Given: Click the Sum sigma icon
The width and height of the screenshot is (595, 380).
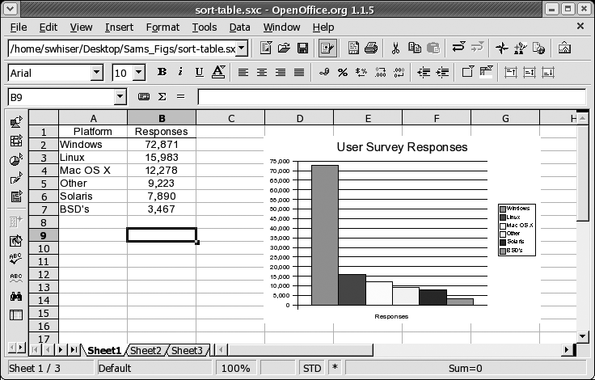Looking at the screenshot, I should (162, 96).
